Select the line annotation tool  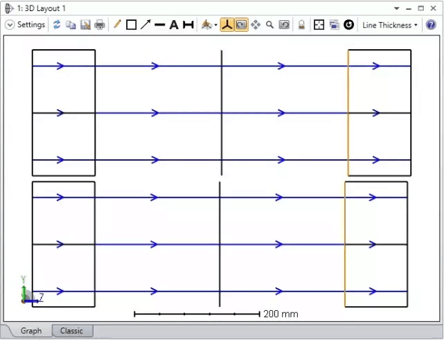[x=159, y=25]
